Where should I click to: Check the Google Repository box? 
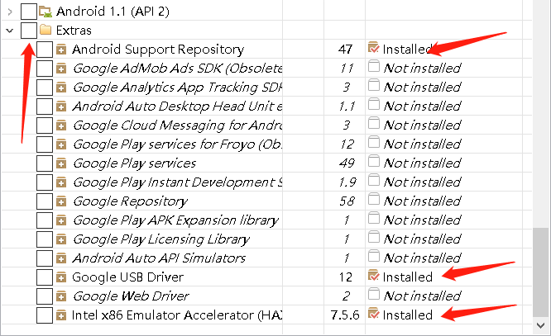(x=45, y=201)
